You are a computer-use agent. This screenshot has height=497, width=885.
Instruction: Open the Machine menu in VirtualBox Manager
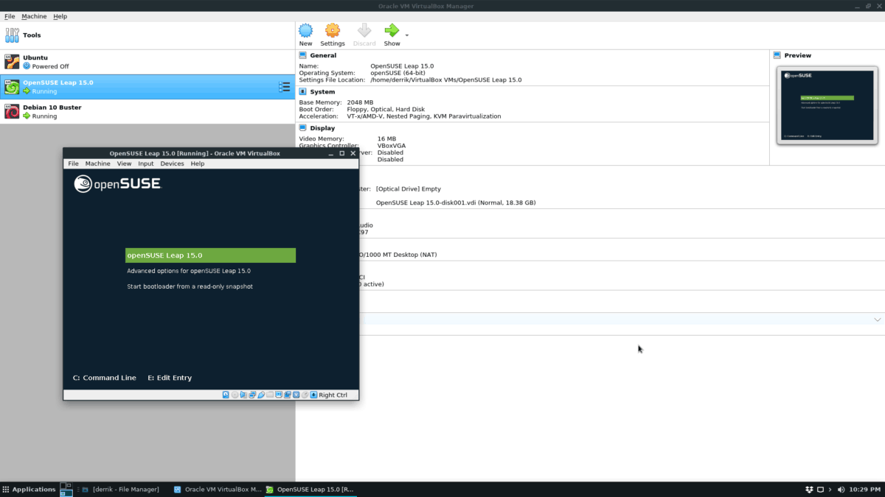click(34, 15)
